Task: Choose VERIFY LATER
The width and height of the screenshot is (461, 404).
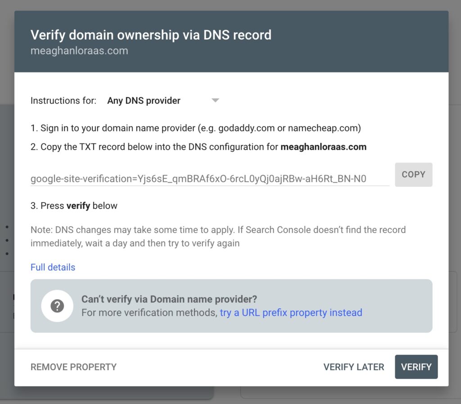Action: coord(354,367)
